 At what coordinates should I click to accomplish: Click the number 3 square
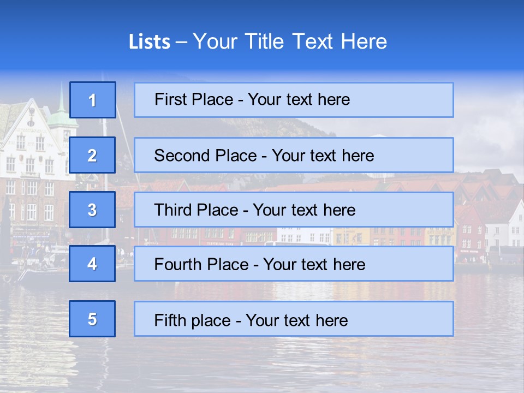tap(92, 210)
